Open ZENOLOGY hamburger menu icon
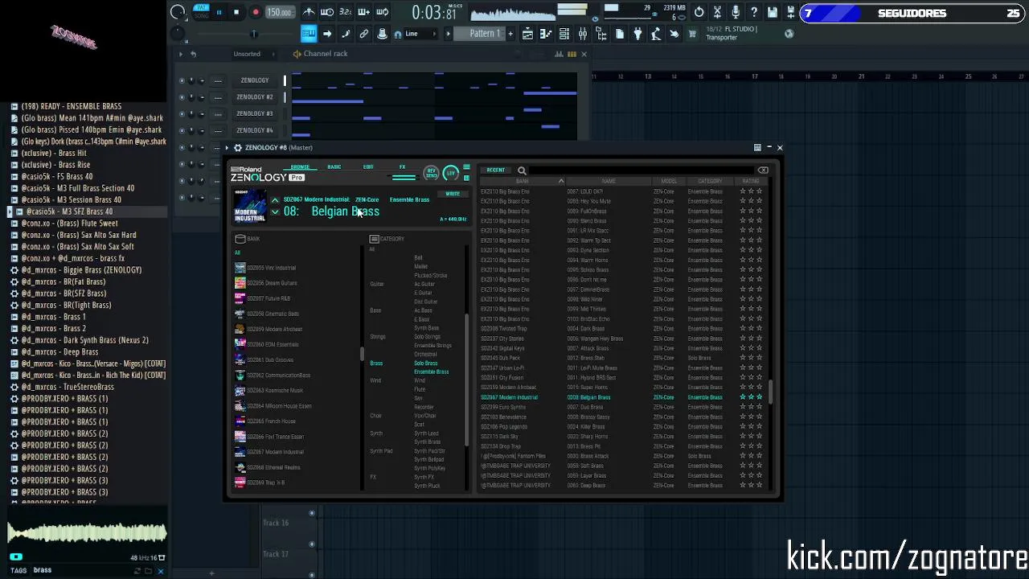1029x579 pixels. [x=466, y=167]
